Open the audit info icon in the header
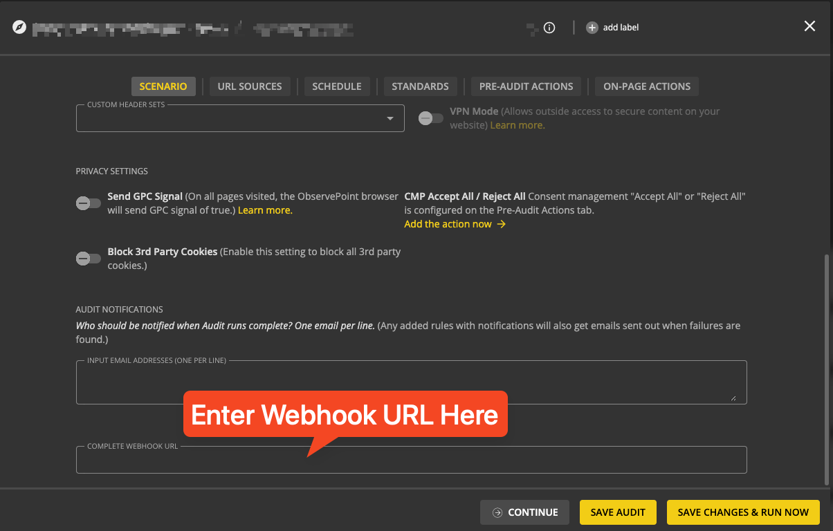 [549, 28]
